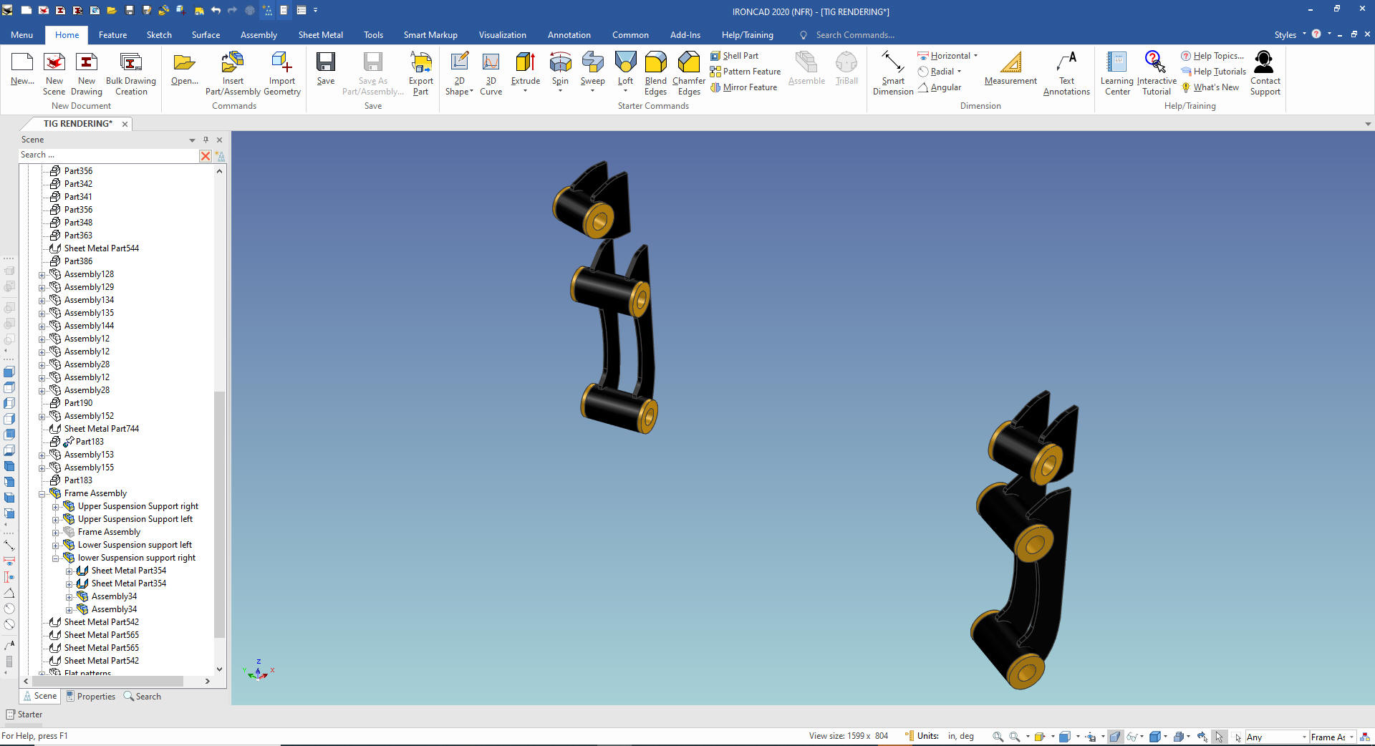The width and height of the screenshot is (1375, 746).
Task: Click the Loft tool icon
Action: click(x=625, y=64)
